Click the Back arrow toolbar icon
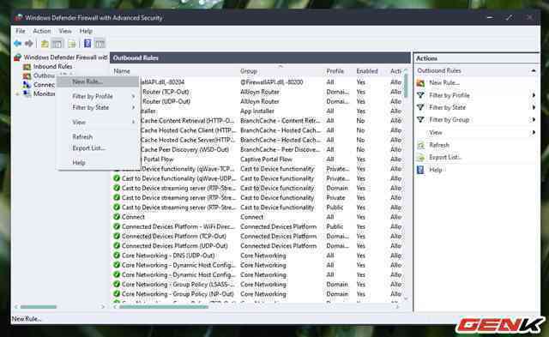Viewport: 549px width, 337px height. pos(17,44)
